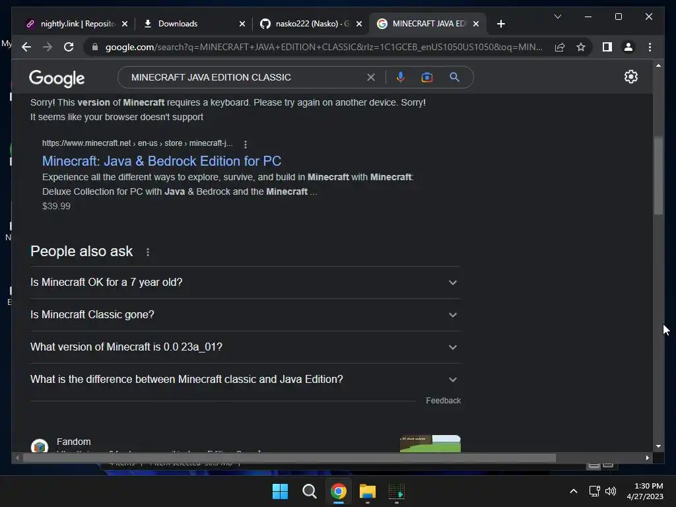Go back to the previous page
The height and width of the screenshot is (507, 676).
(x=26, y=47)
